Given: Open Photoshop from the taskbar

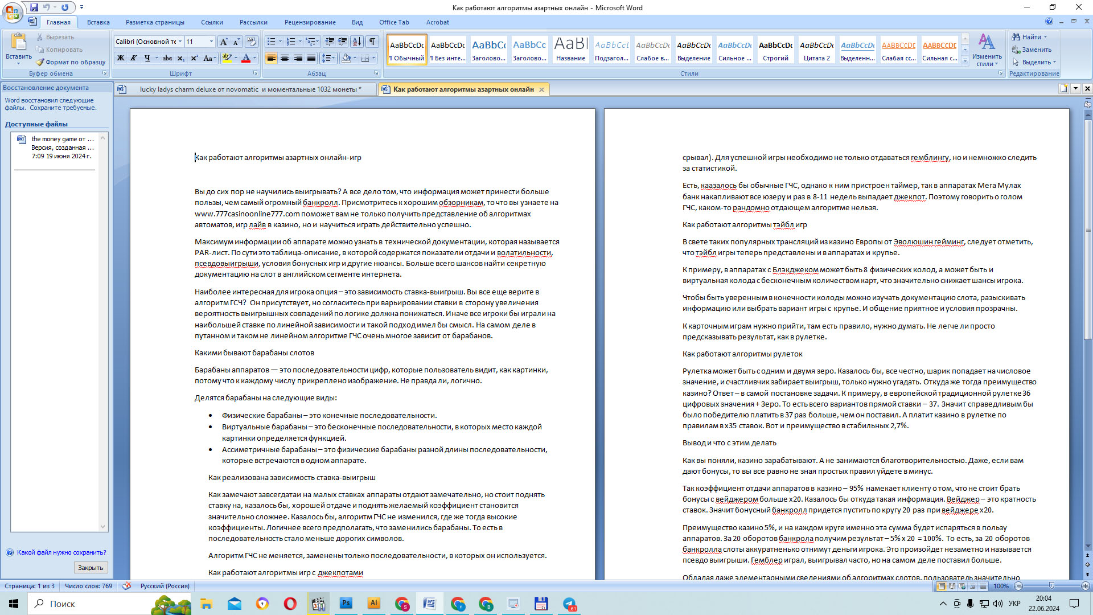Looking at the screenshot, I should (346, 604).
